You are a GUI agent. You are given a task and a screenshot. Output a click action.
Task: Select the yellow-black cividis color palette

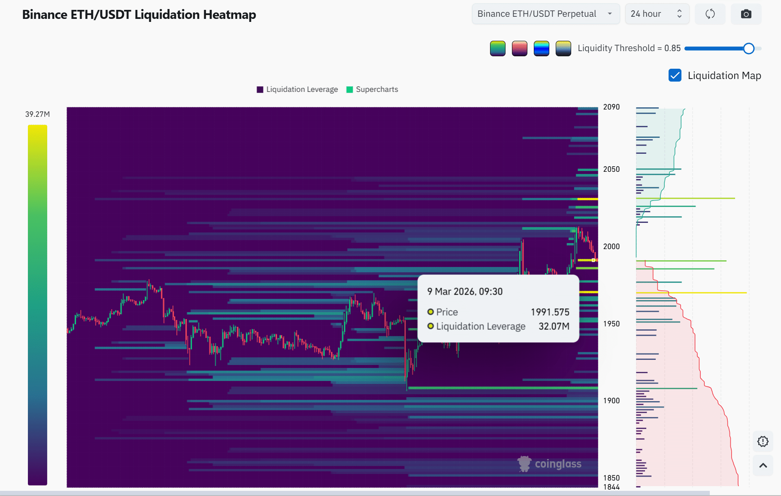[x=563, y=48]
